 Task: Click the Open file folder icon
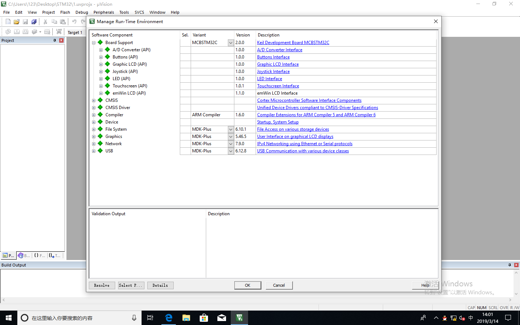point(17,22)
